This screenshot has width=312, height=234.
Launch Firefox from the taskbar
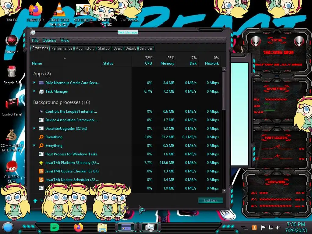pyautogui.click(x=79, y=227)
